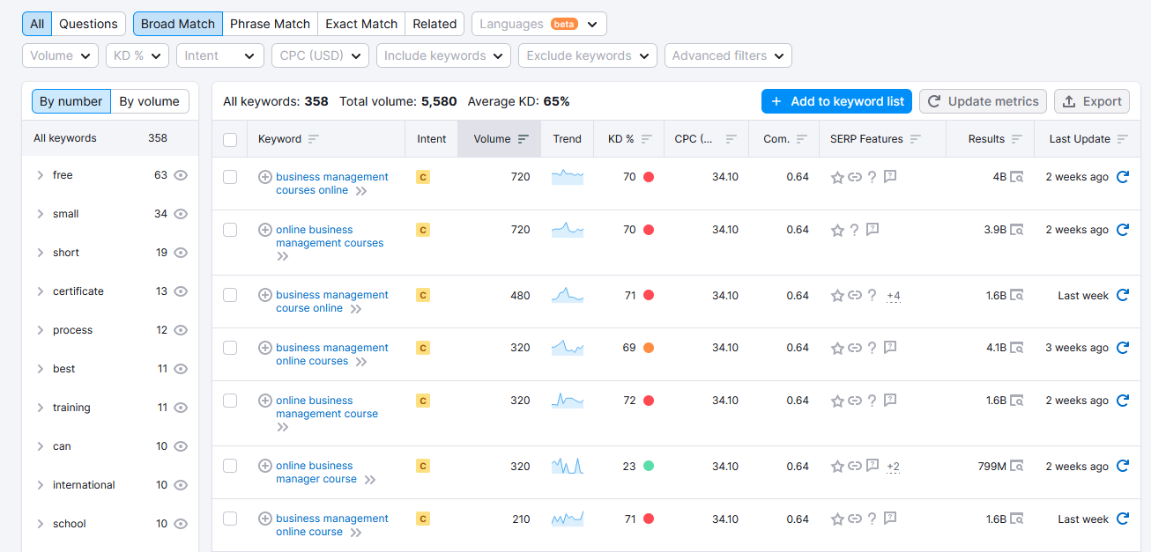
Task: Expand the 'certificate' keyword group
Action: point(41,291)
